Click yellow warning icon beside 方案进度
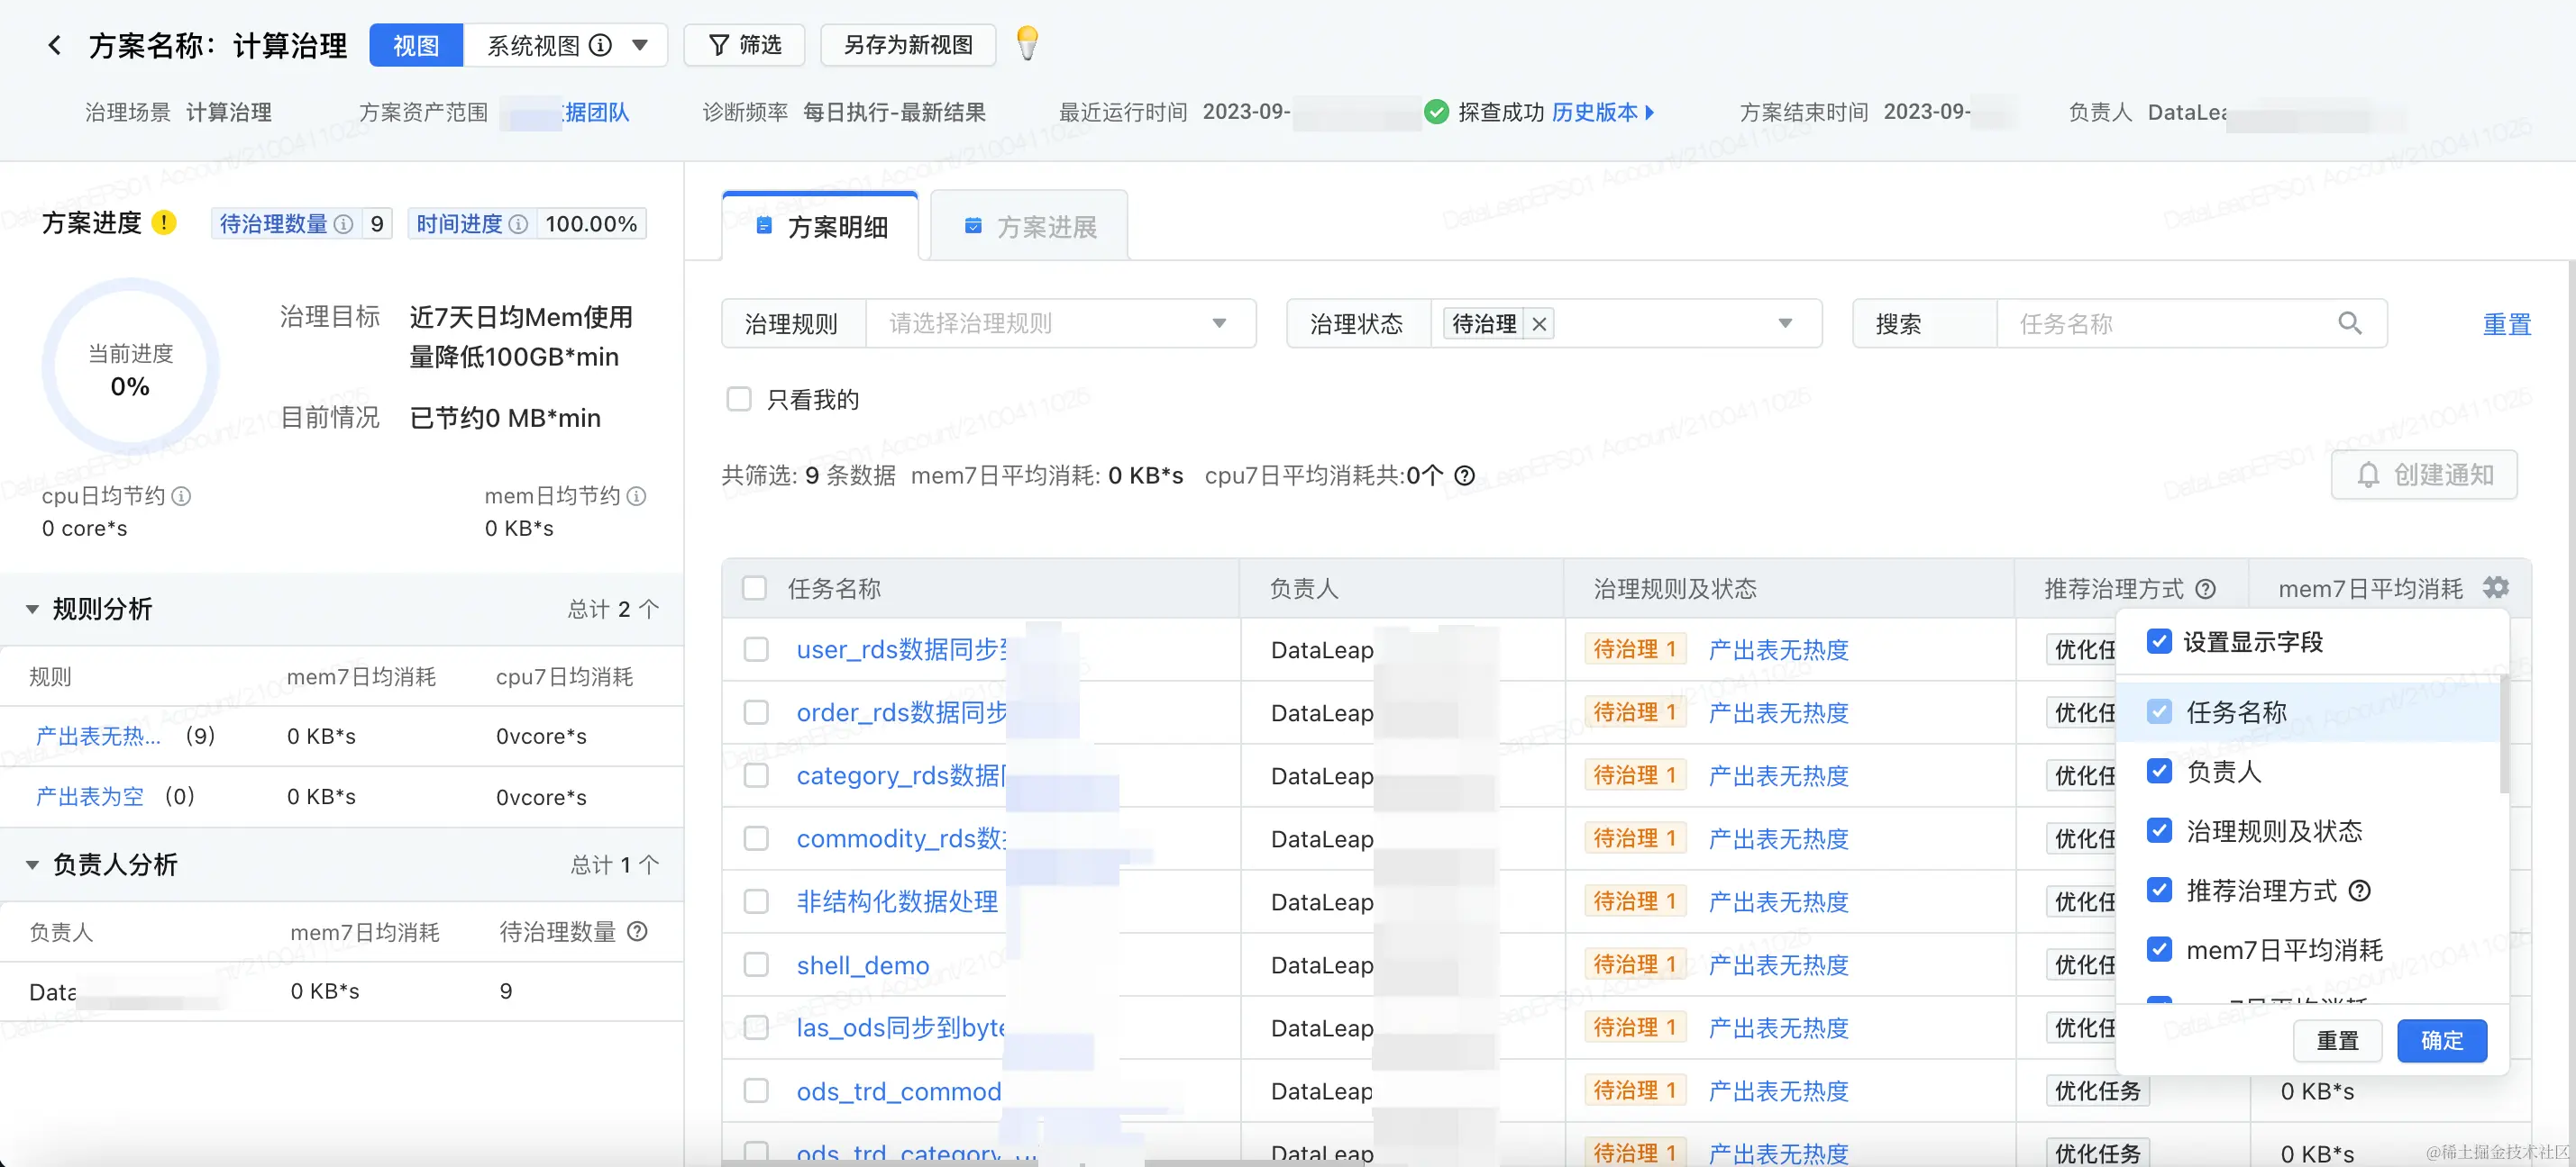The height and width of the screenshot is (1167, 2576). pyautogui.click(x=164, y=222)
